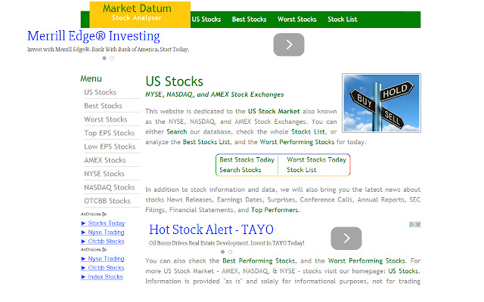The height and width of the screenshot is (302, 484).
Task: Open Best Stocks in the top navigation
Action: pos(249,20)
